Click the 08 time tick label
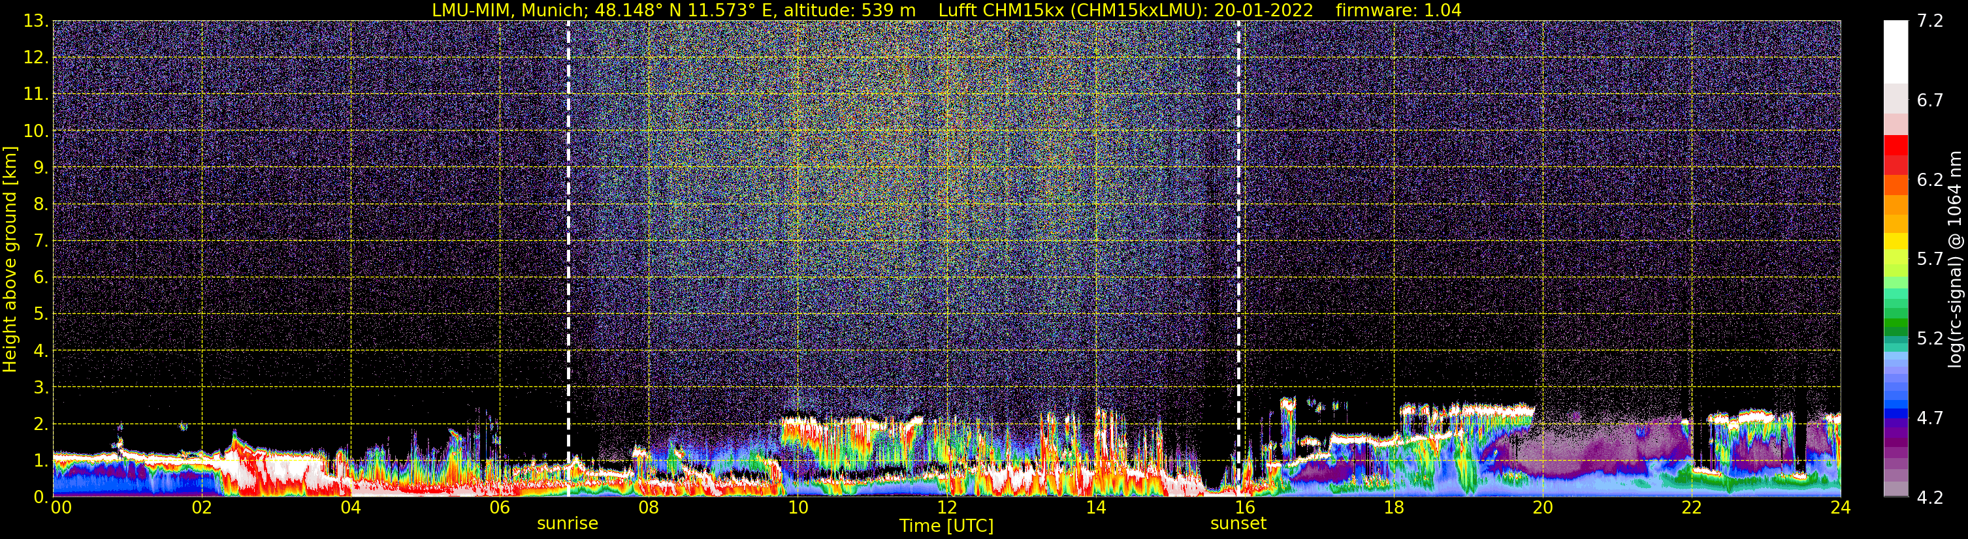This screenshot has height=539, width=1968. tap(649, 508)
